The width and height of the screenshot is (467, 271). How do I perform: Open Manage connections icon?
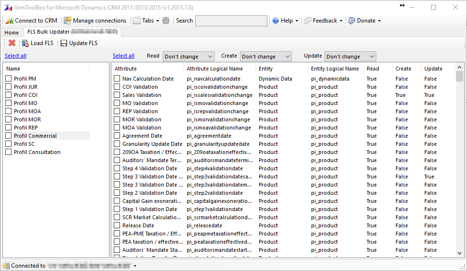point(68,21)
